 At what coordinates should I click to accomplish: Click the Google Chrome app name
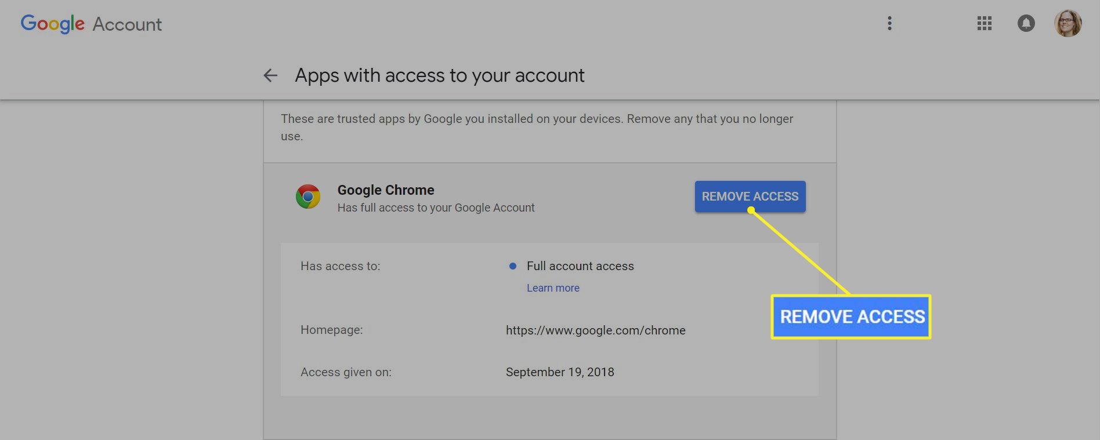(386, 190)
